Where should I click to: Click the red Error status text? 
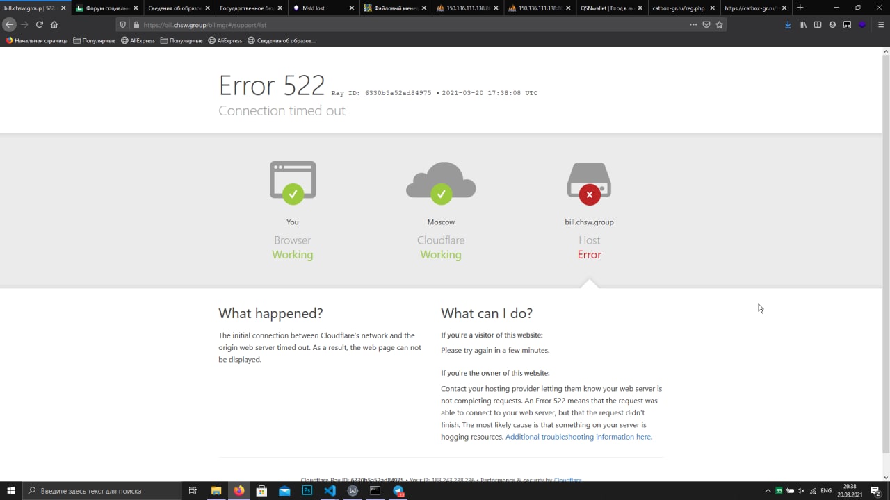click(x=589, y=255)
